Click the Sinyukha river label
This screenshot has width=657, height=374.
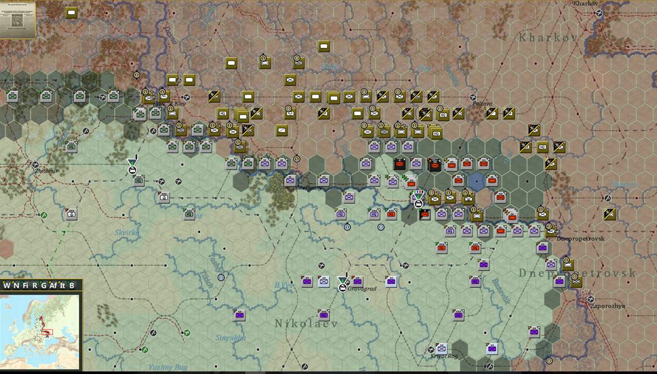coord(231,338)
